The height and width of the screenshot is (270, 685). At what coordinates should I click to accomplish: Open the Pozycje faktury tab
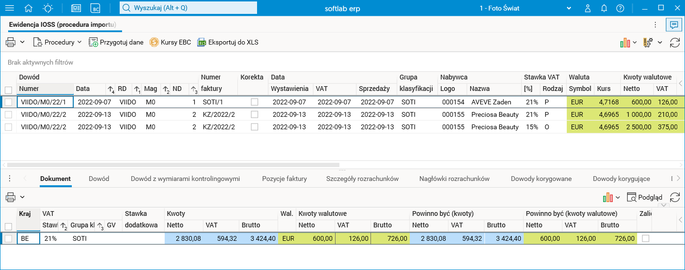(284, 179)
